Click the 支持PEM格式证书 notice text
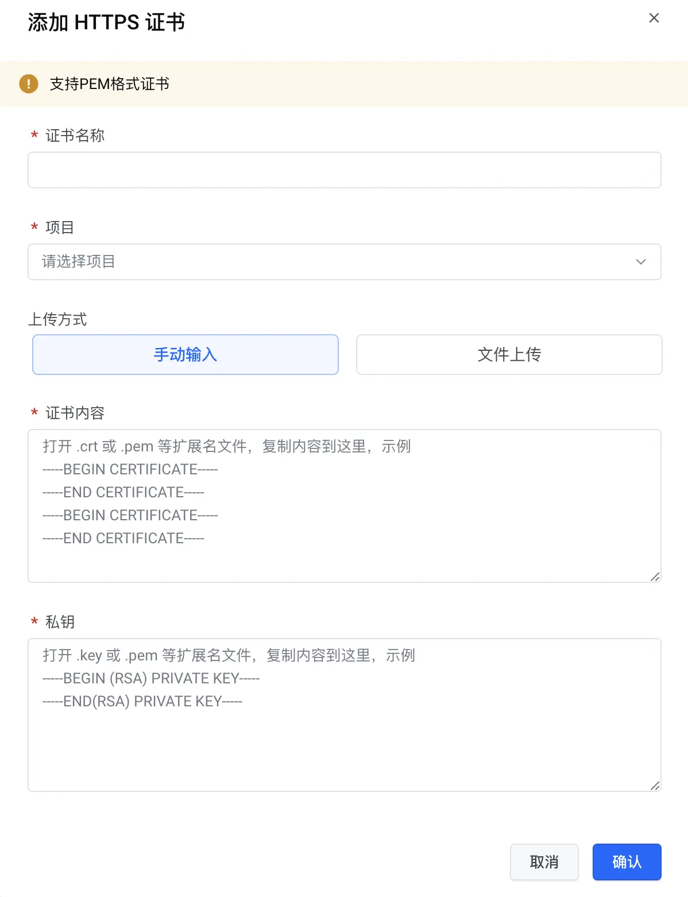The height and width of the screenshot is (897, 688). 110,84
